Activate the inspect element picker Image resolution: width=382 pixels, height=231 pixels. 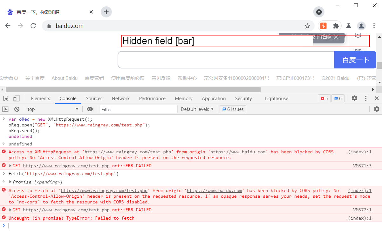click(6, 99)
